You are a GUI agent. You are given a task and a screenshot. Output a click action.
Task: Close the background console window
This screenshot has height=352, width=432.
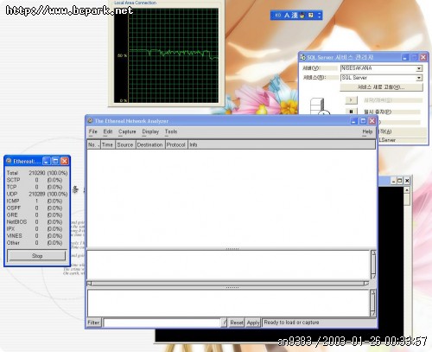point(407,181)
